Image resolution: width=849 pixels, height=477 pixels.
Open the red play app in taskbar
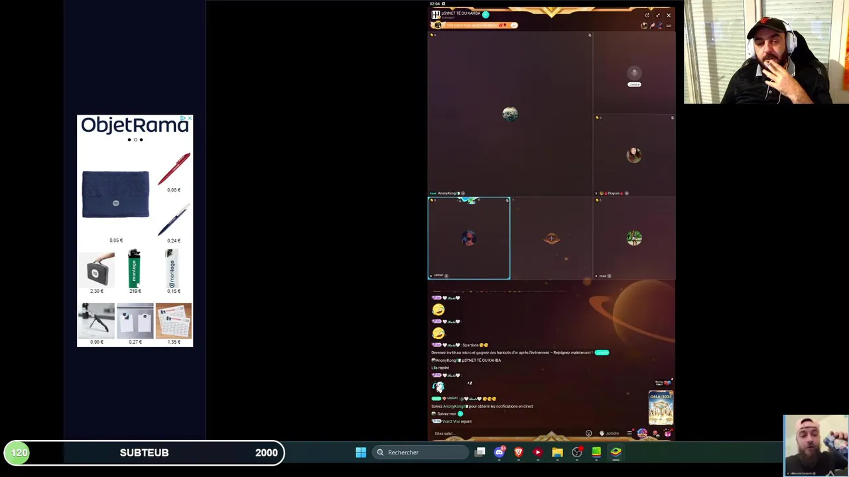pos(538,452)
